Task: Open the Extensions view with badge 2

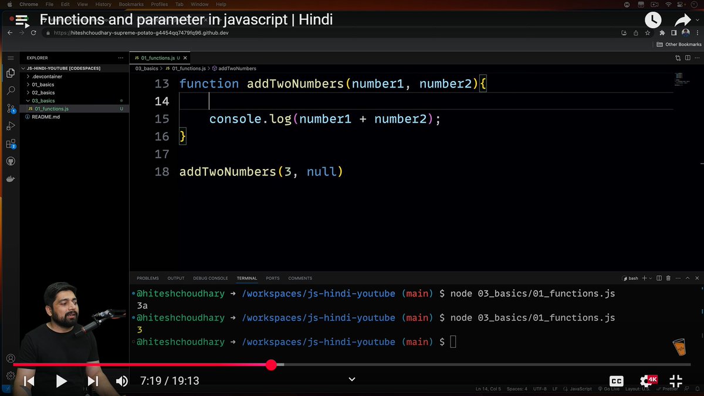Action: click(x=11, y=144)
